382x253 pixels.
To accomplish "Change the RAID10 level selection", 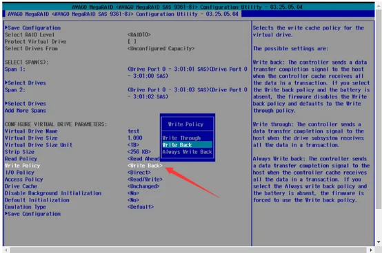I will [x=139, y=35].
